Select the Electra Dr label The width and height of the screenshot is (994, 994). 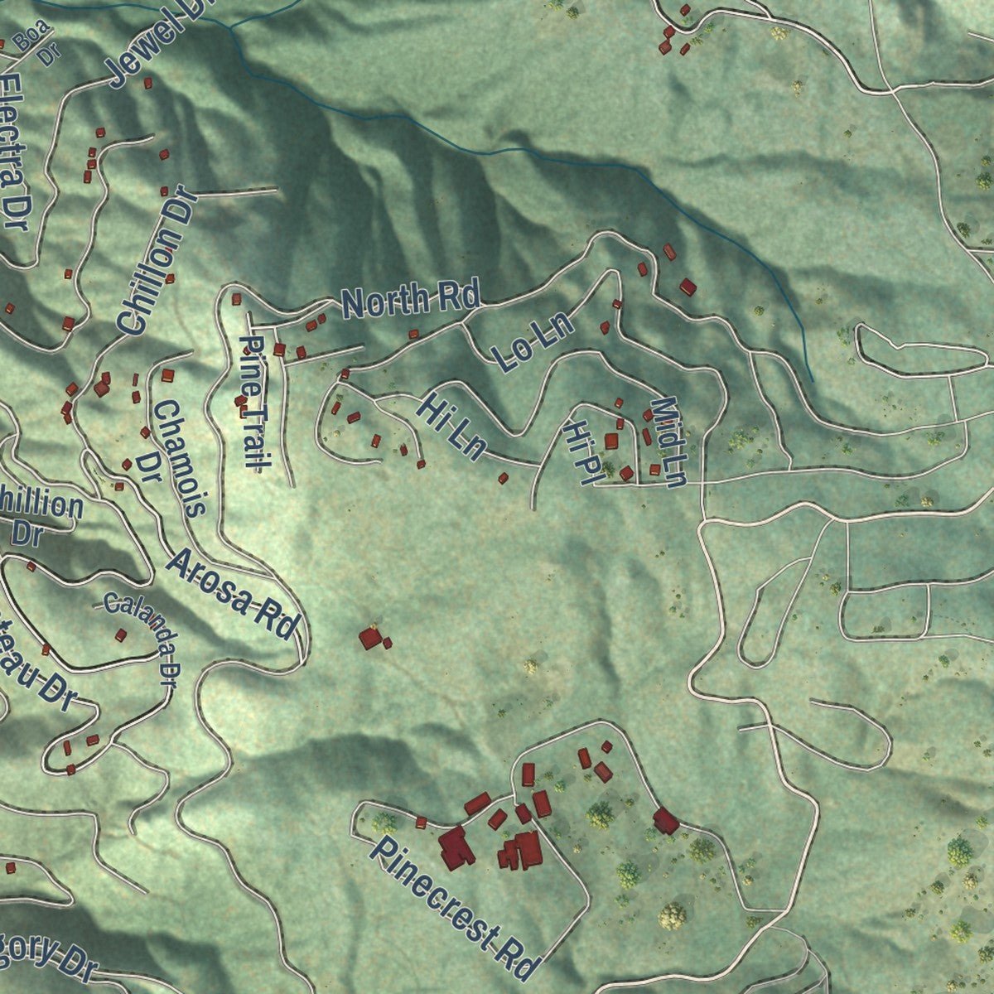click(x=13, y=153)
